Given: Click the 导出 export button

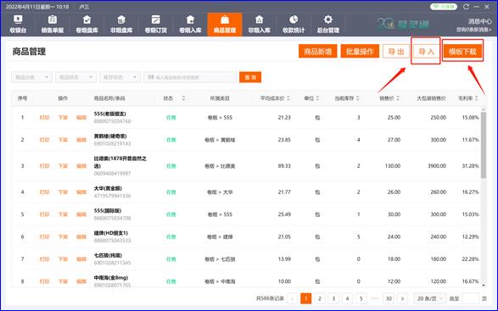Looking at the screenshot, I should [396, 51].
